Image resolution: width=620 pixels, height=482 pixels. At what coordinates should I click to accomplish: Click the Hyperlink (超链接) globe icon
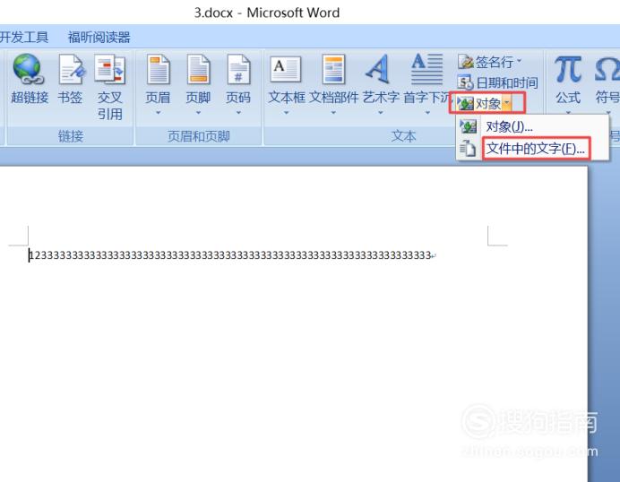click(x=27, y=69)
